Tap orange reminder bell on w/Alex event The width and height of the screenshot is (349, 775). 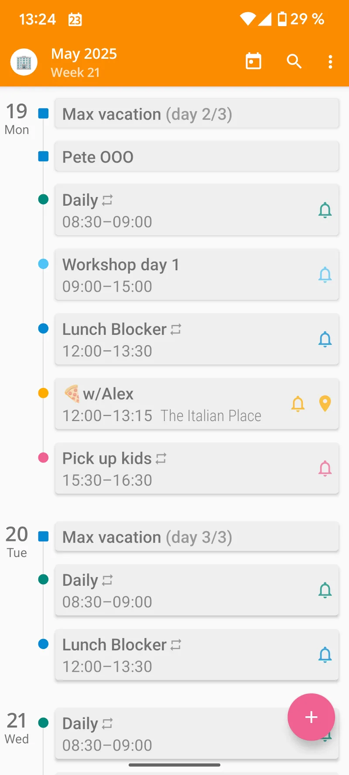tap(298, 404)
